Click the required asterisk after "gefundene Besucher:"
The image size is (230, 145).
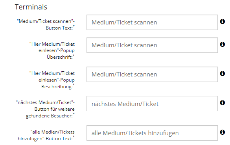(74, 114)
